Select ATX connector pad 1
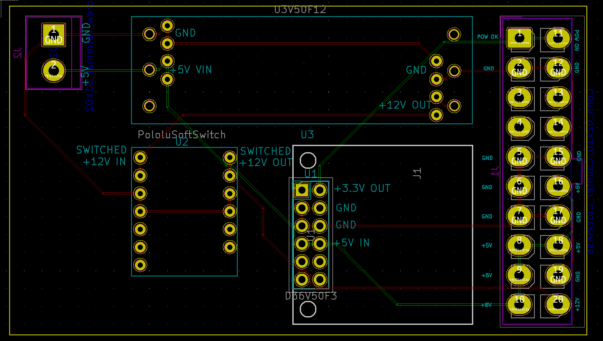The width and height of the screenshot is (603, 341). (519, 38)
